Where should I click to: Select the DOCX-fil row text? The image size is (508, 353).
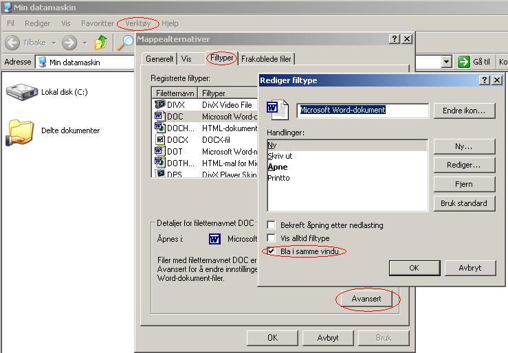pos(216,140)
